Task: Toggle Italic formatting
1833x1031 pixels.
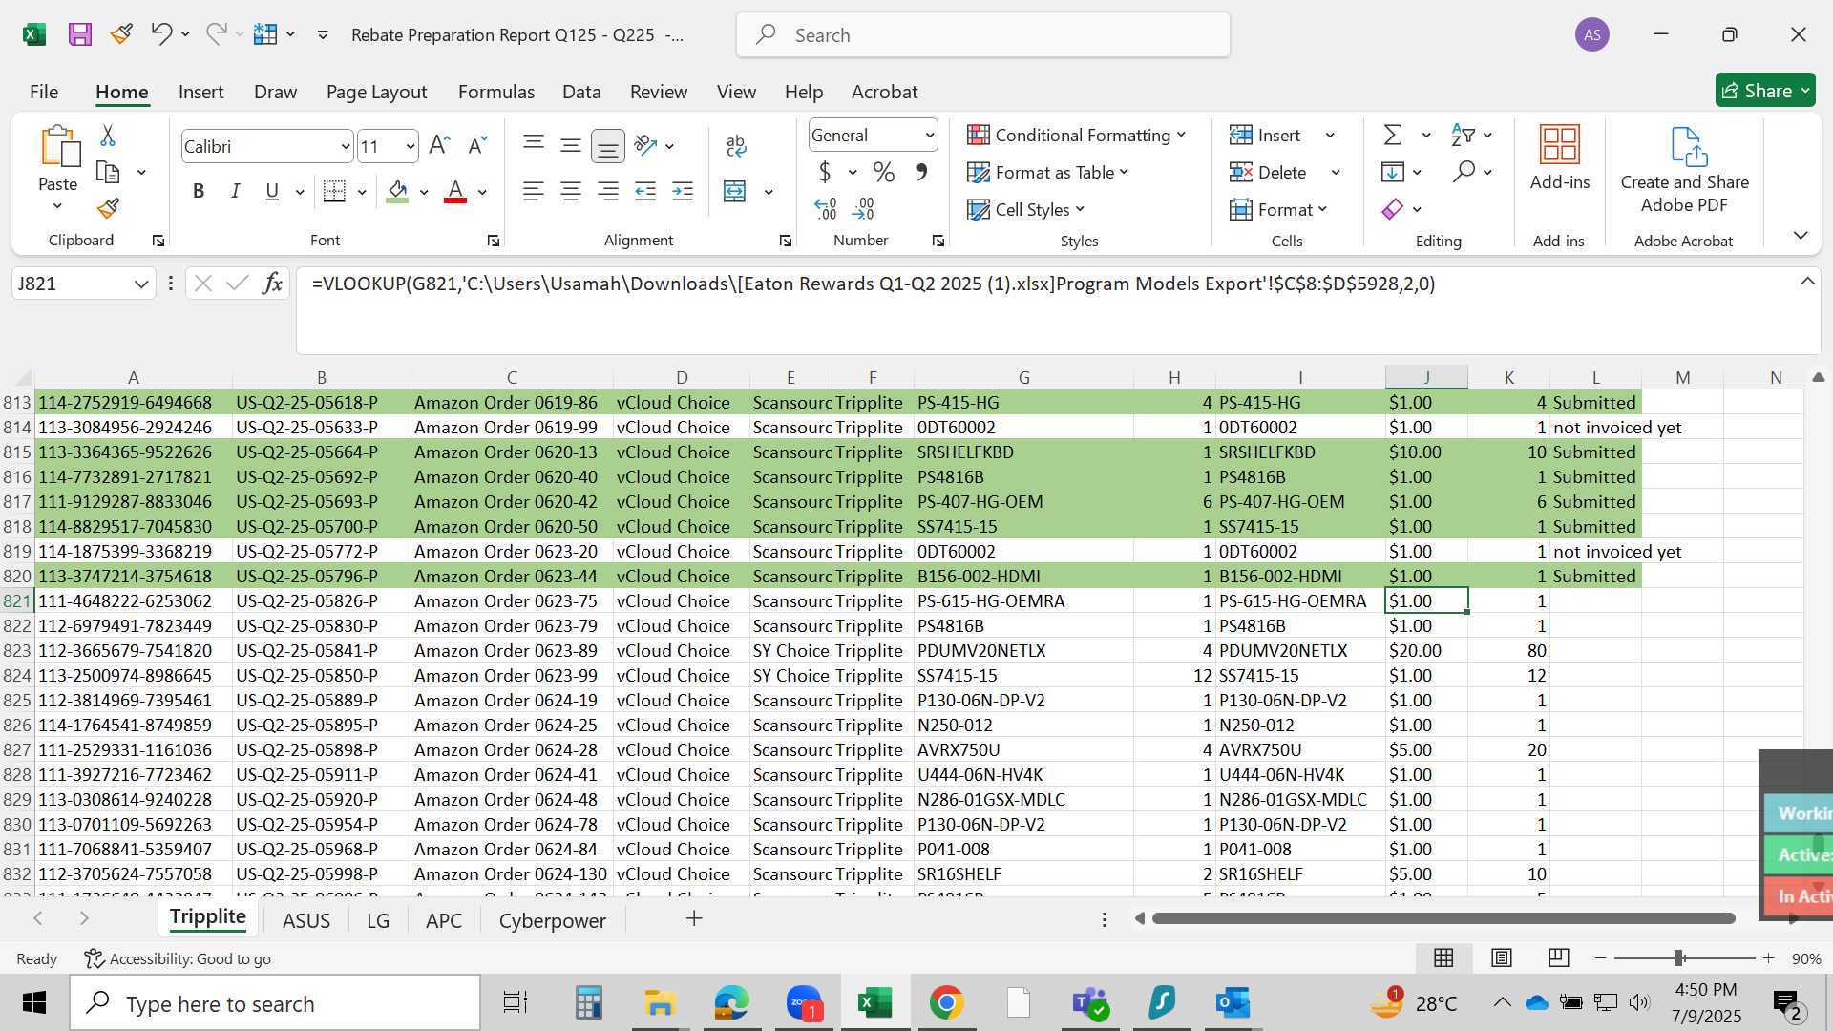Action: click(x=235, y=192)
